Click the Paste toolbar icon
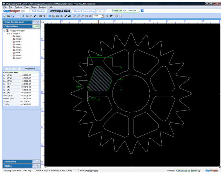223x173 pixels. tap(31, 16)
